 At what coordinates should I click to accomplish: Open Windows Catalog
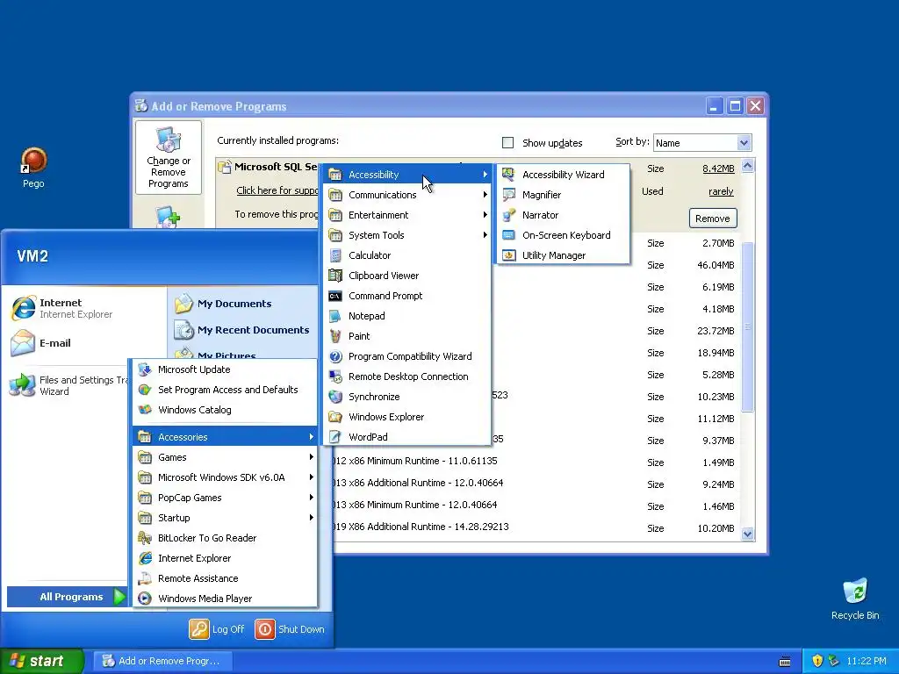[224, 410]
